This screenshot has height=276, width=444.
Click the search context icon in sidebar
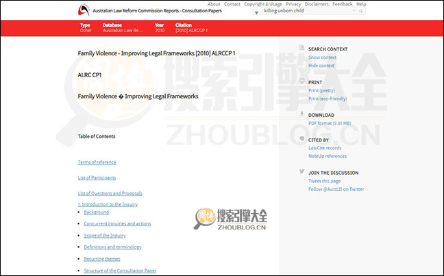(x=301, y=49)
